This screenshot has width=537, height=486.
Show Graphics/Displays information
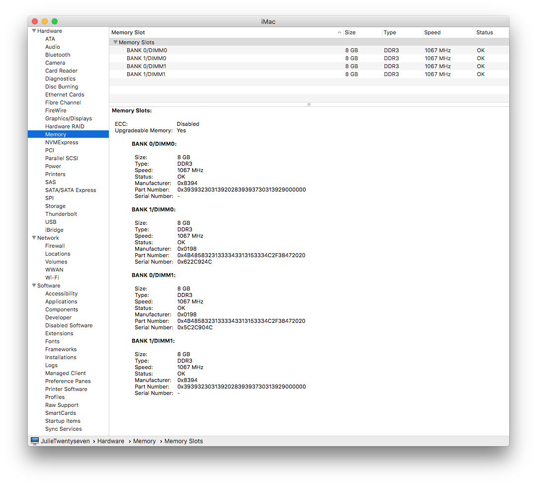[x=69, y=118]
